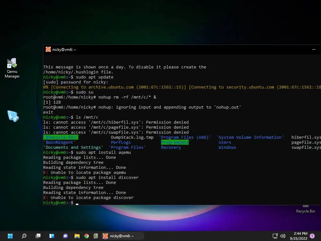The height and width of the screenshot is (241, 321).
Task: Click 'PerfLogs' directory name
Action: (121, 142)
